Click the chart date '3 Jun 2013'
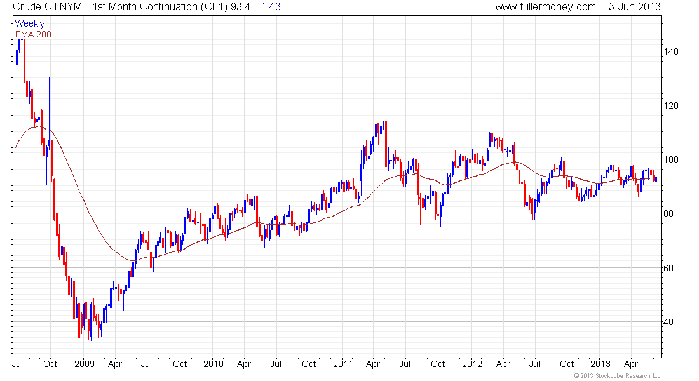 point(635,7)
